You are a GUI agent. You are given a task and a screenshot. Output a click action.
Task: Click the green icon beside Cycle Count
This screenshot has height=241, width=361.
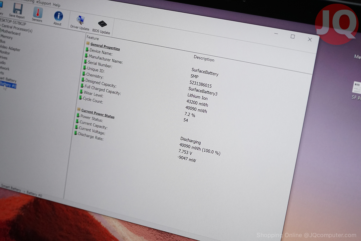click(x=81, y=97)
